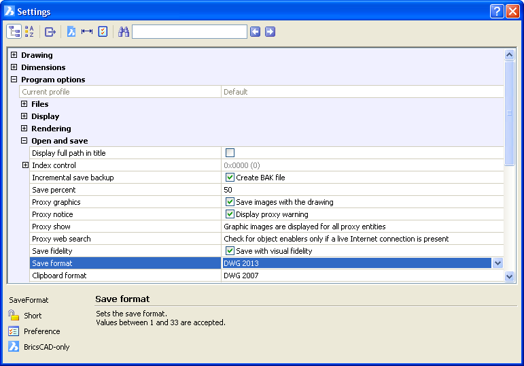Screen dimensions: 524x366
Task: Switch to alphabetic sort view
Action: pos(29,32)
